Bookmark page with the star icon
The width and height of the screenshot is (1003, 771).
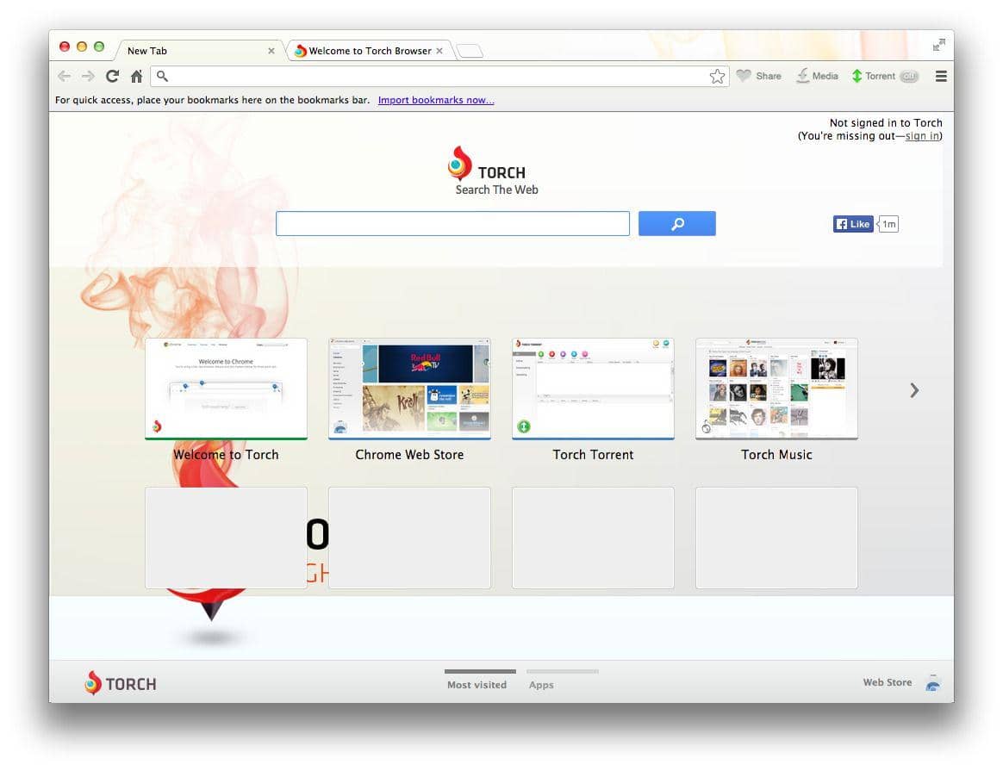tap(717, 77)
